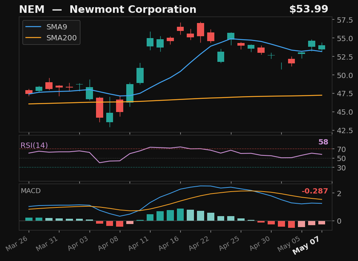The height and width of the screenshot is (261, 358).
Task: Click the MACD value -0.287 readout
Action: pos(315,191)
